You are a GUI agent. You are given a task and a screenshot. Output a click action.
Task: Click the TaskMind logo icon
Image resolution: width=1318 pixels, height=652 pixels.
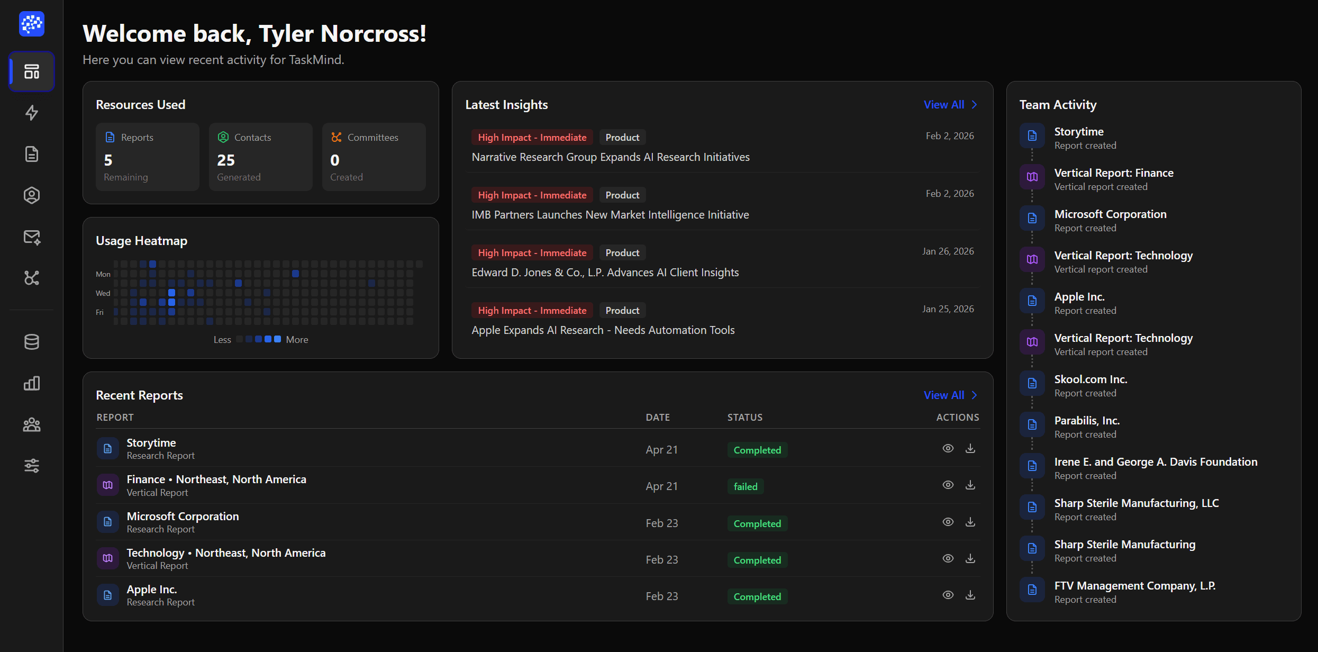(32, 24)
